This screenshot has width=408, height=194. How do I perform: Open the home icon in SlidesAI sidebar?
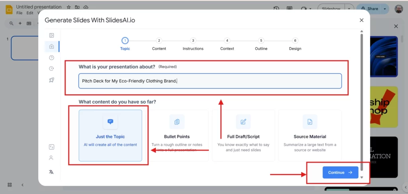point(51,47)
